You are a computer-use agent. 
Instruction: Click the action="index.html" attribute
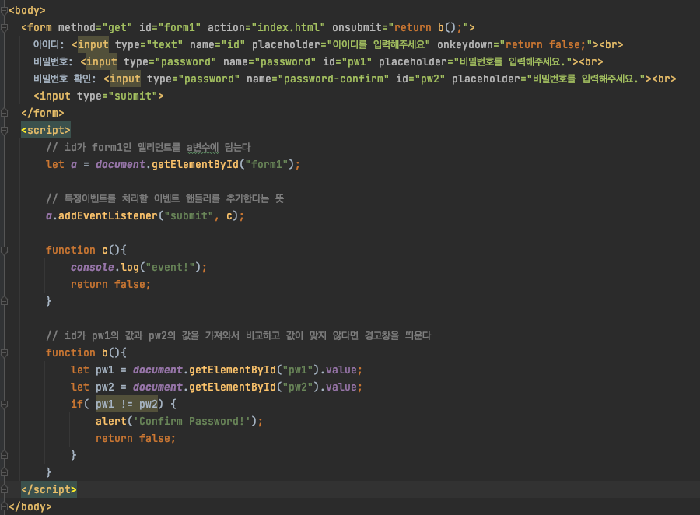[266, 28]
